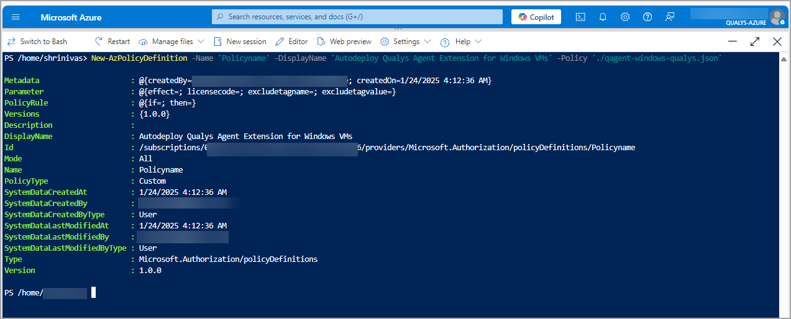
Task: Click the Copilot logo icon
Action: tap(523, 17)
